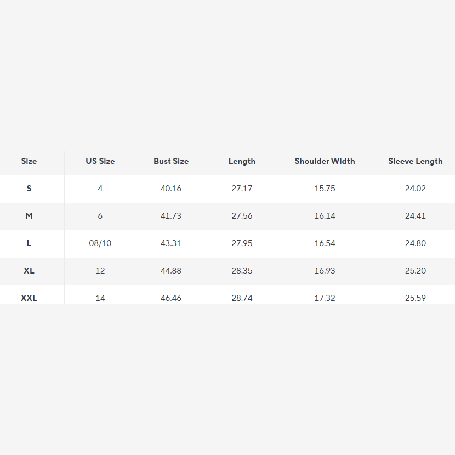Viewport: 455px width, 455px height.
Task: Click the 08/10 US size cell
Action: 100,243
